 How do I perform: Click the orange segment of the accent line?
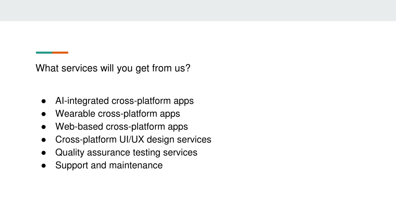click(60, 53)
